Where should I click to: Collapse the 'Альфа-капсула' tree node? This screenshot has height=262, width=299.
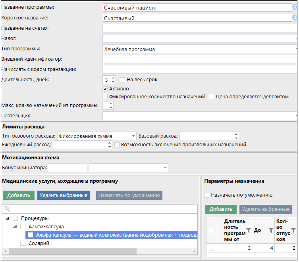click(15, 227)
